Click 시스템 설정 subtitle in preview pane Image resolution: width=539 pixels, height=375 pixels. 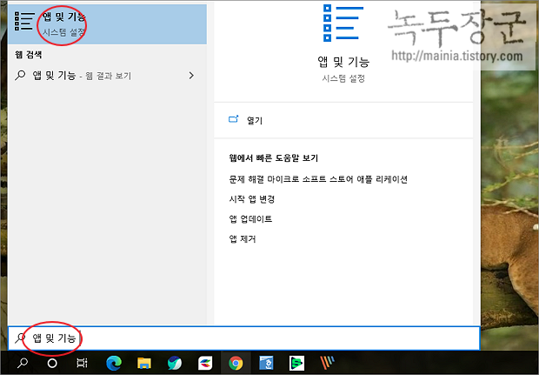pos(343,78)
